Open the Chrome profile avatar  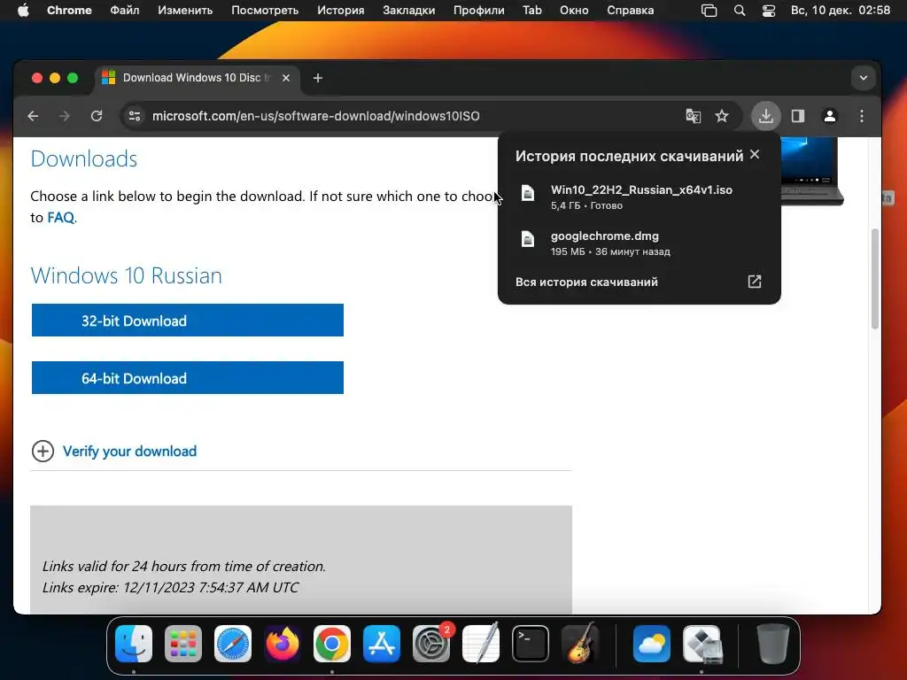pos(829,116)
